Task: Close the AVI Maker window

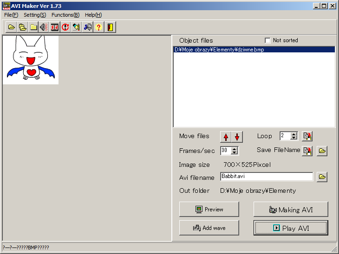Action: 332,6
